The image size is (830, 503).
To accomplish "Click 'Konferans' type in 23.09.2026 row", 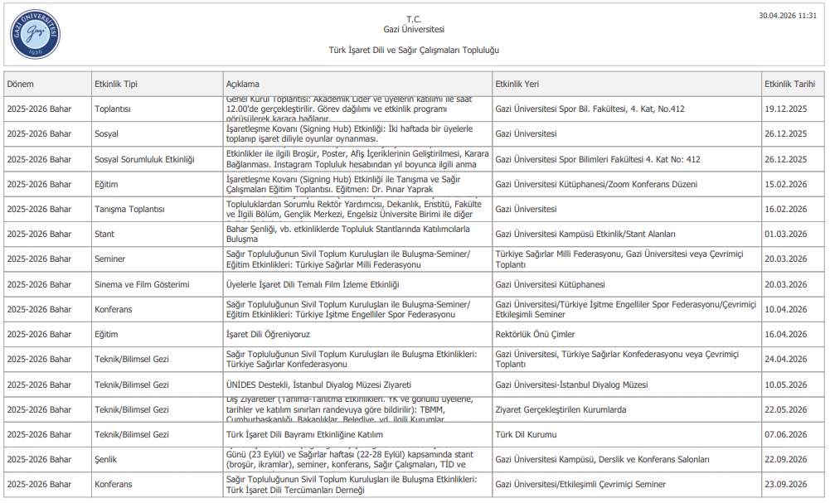I will click(x=114, y=485).
